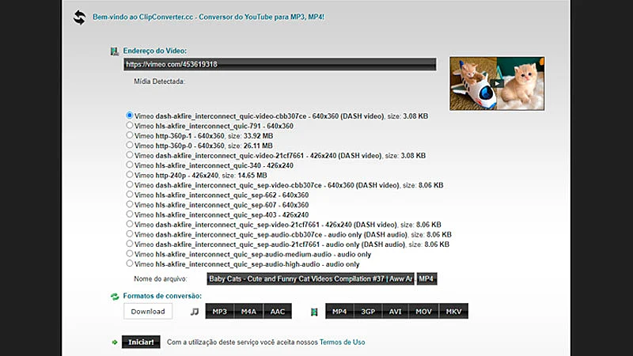Select the hls quic-340 426x240 option
The image size is (633, 356).
coord(129,165)
